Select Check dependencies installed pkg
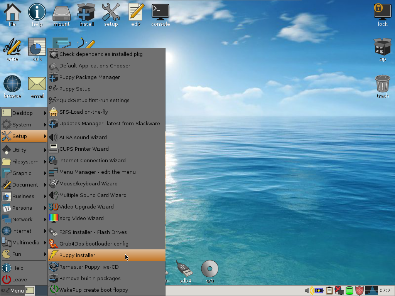The image size is (395, 296). click(106, 54)
